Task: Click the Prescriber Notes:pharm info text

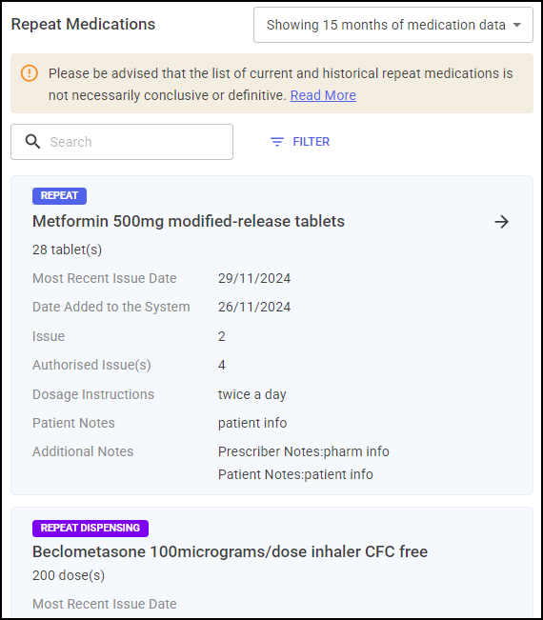Action: 303,451
